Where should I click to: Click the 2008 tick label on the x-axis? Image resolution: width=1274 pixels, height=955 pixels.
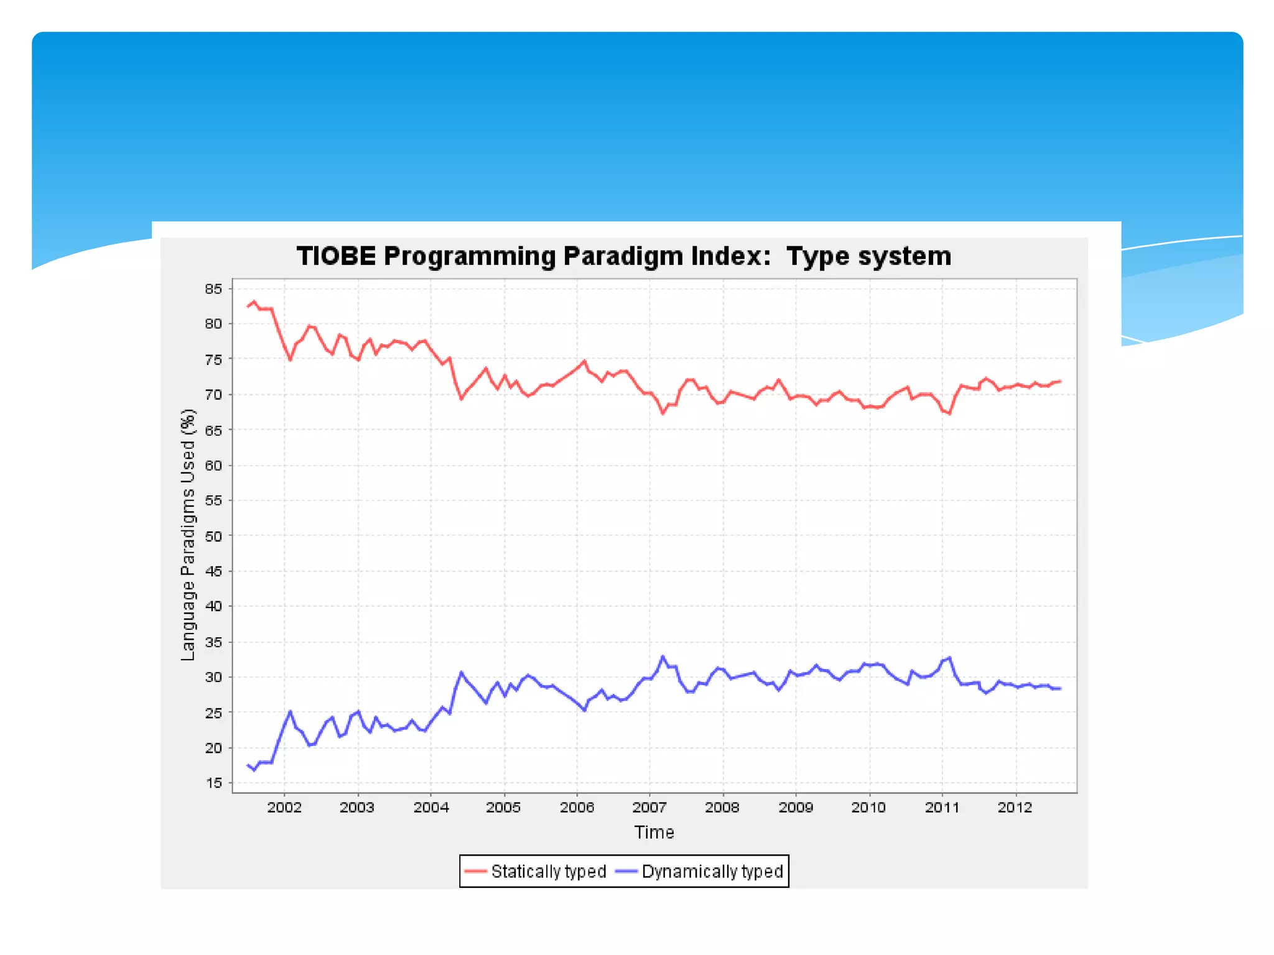722,807
